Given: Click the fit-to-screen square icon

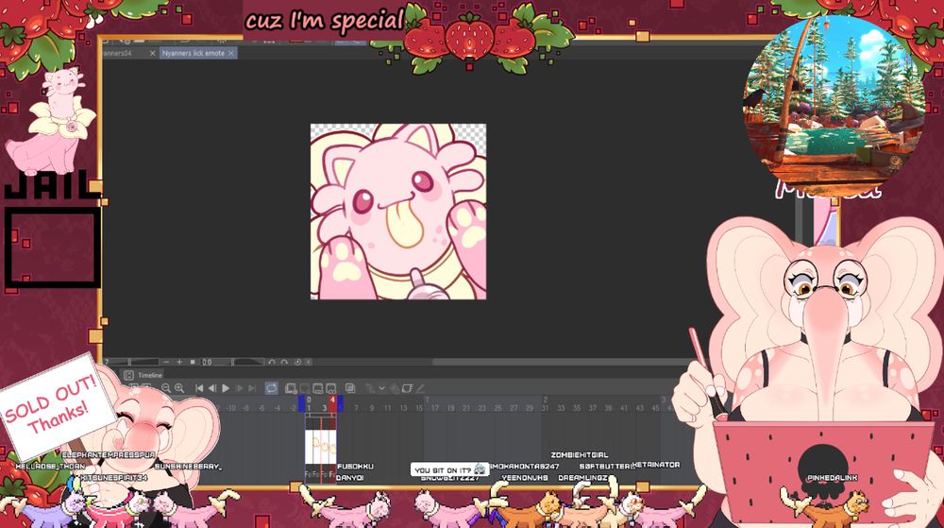Looking at the screenshot, I should point(193,362).
